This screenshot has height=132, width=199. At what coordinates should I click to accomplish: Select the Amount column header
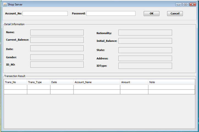pos(134,82)
